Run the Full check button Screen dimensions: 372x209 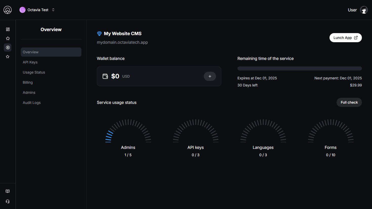(349, 102)
